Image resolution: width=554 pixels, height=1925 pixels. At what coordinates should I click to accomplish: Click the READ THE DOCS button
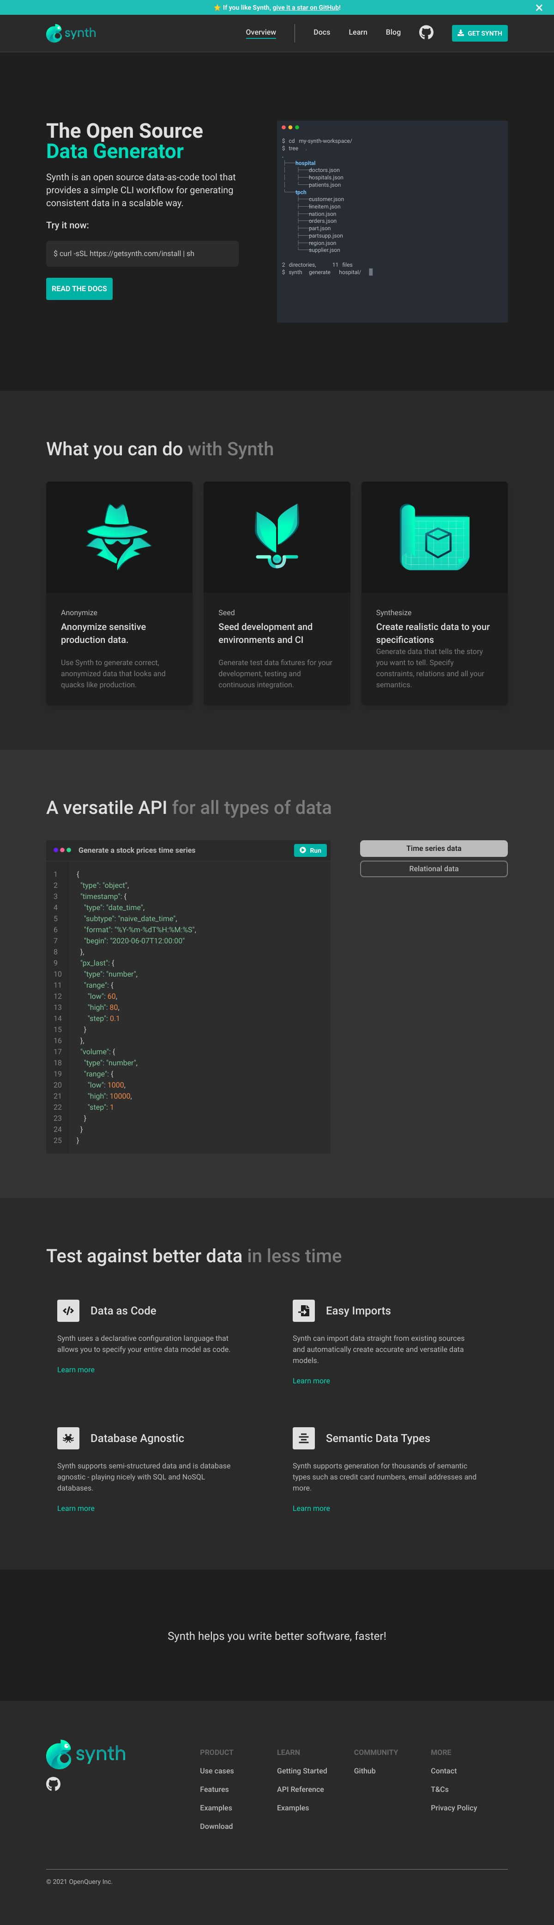(x=79, y=288)
